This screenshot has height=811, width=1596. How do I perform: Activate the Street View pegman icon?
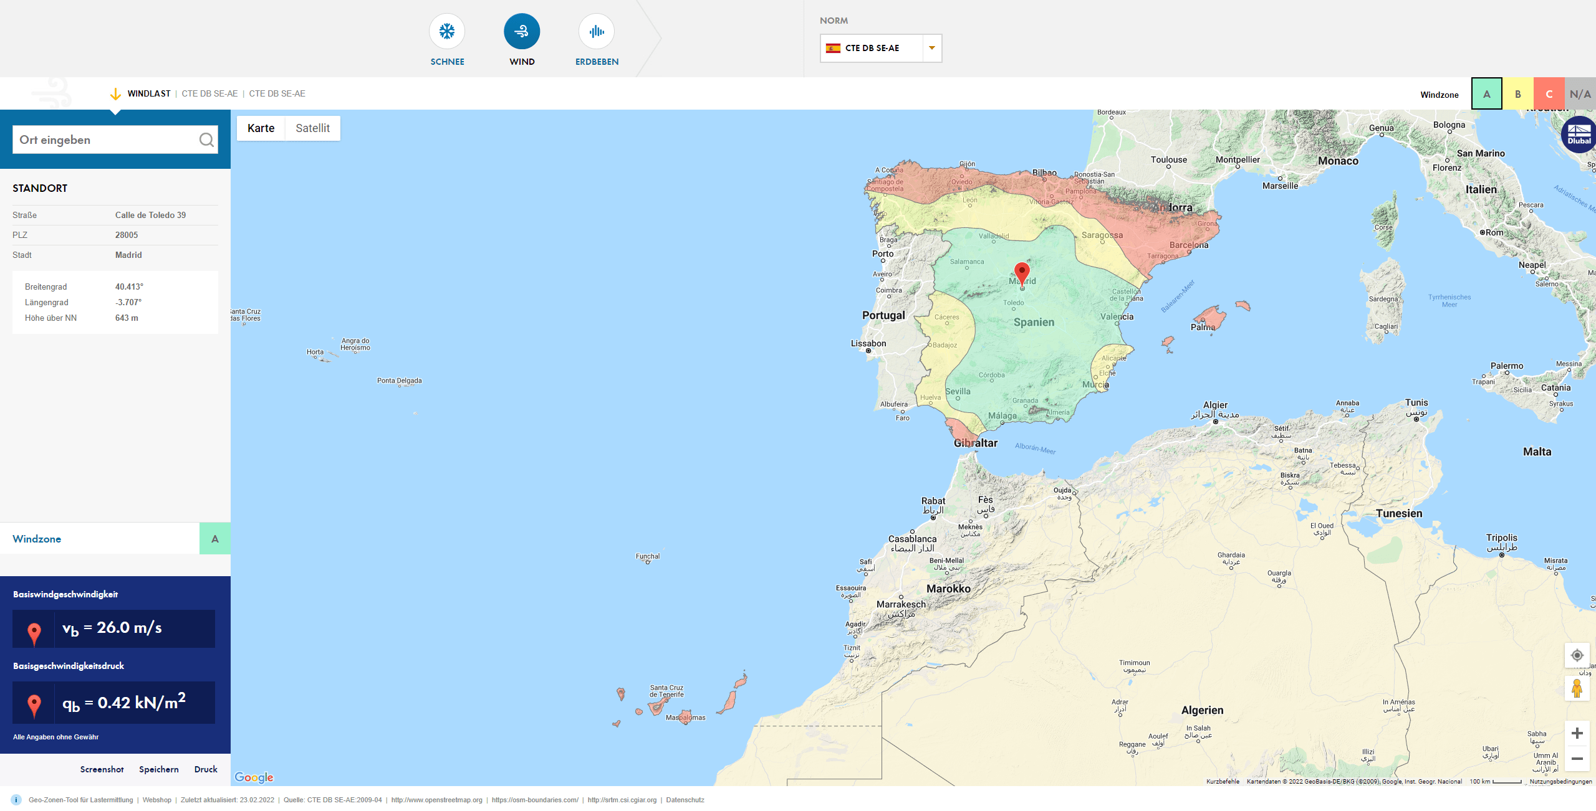coord(1577,688)
